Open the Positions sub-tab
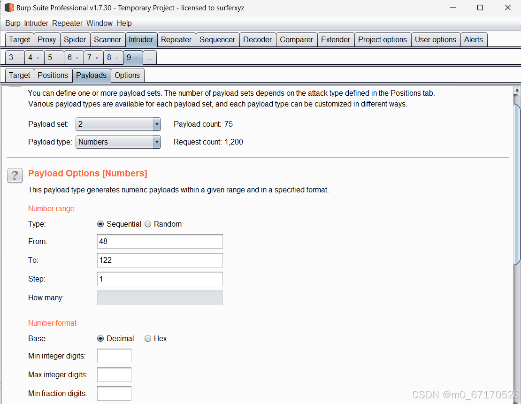 [x=53, y=75]
